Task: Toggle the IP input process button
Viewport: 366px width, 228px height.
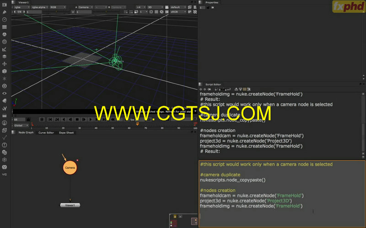Action: tap(190, 12)
